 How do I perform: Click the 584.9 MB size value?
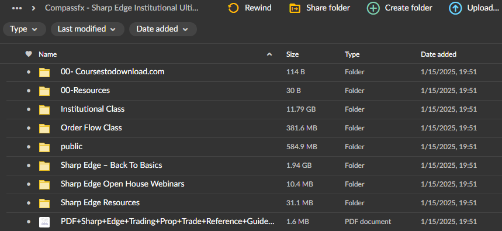tap(302, 147)
